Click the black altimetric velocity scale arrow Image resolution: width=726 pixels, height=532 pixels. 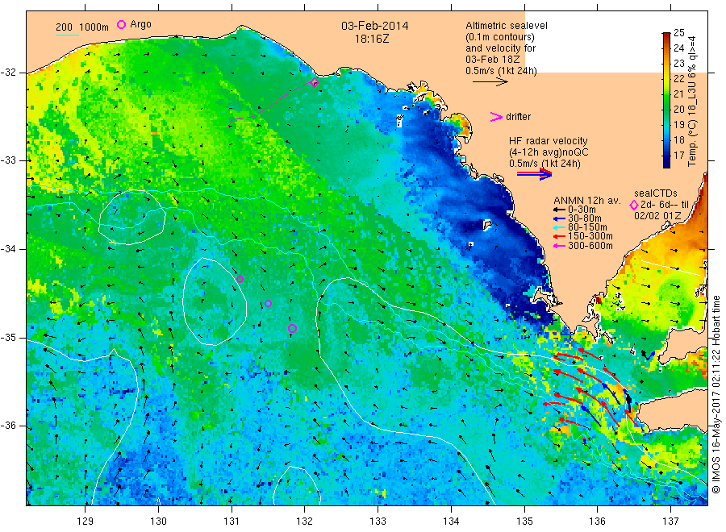coord(490,82)
